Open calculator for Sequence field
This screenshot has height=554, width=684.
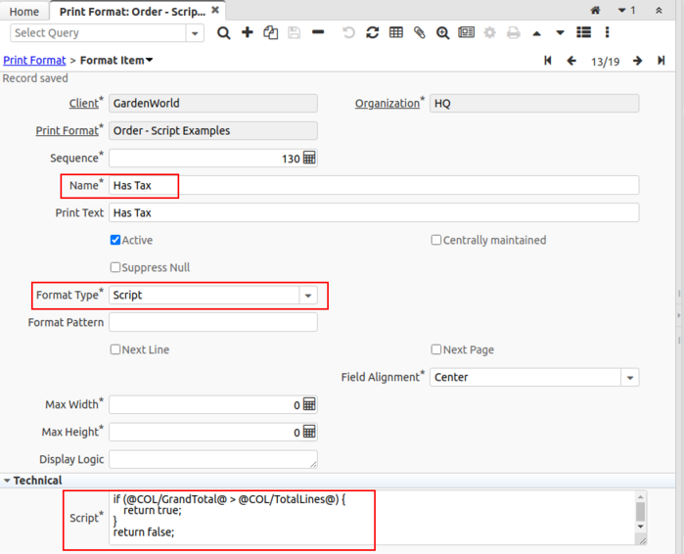(309, 158)
